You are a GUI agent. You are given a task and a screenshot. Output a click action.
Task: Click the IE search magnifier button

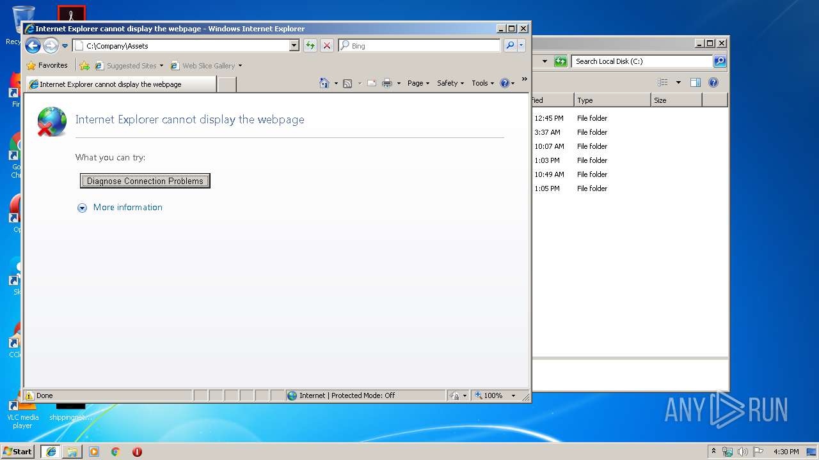coord(510,45)
